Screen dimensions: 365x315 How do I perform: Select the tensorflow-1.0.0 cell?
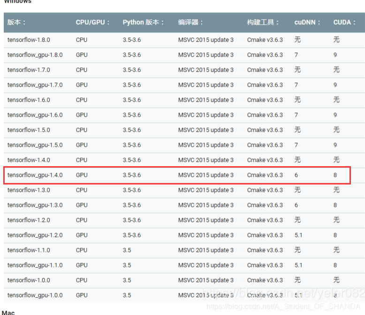tap(29, 280)
